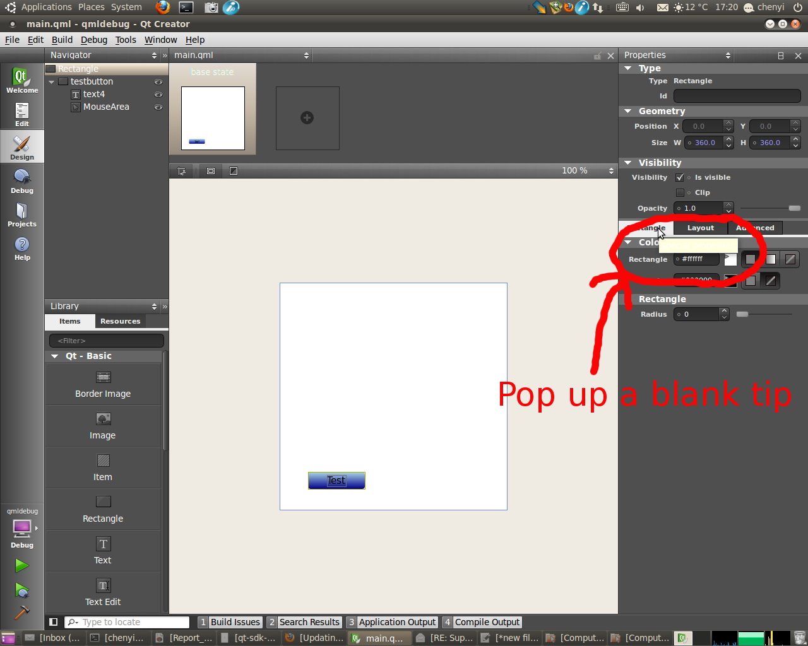Switch to the Resources tab

(x=120, y=321)
